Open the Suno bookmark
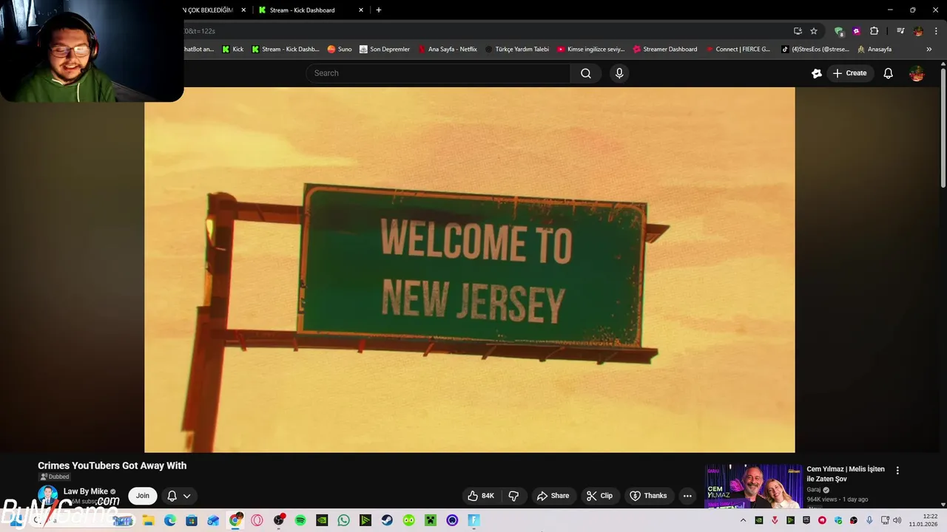 tap(340, 50)
